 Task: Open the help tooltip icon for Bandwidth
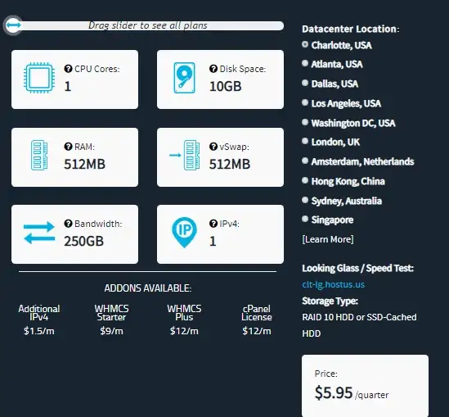(68, 224)
